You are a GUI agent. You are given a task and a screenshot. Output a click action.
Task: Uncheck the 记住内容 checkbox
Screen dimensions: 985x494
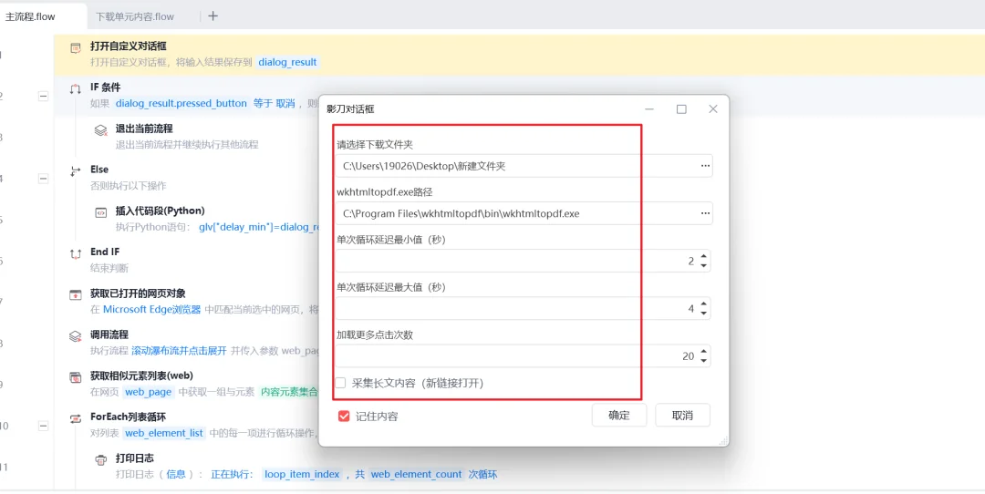tap(344, 416)
